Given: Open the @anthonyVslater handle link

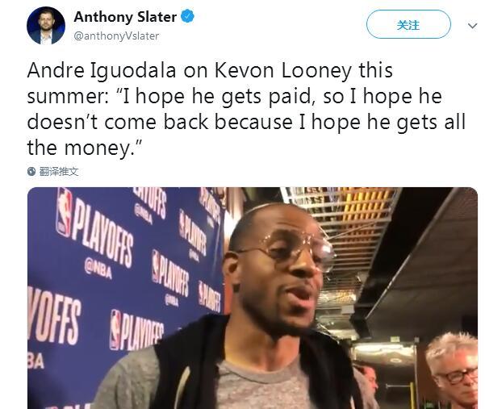Looking at the screenshot, I should 116,35.
